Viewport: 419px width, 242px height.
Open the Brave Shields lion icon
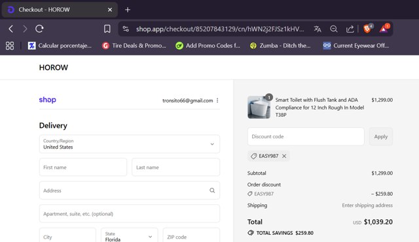click(368, 28)
